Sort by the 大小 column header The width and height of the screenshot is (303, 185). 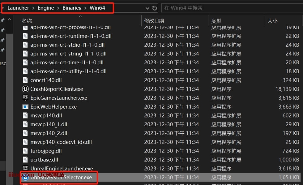click(273, 21)
